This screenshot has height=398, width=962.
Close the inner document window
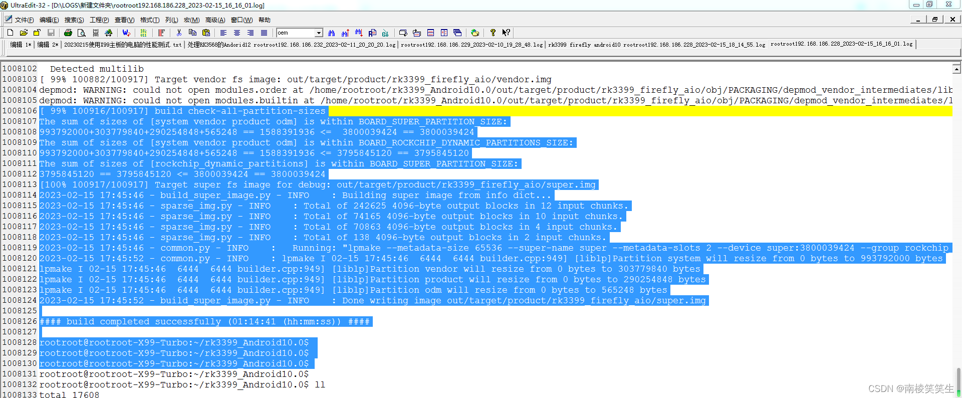pos(952,20)
